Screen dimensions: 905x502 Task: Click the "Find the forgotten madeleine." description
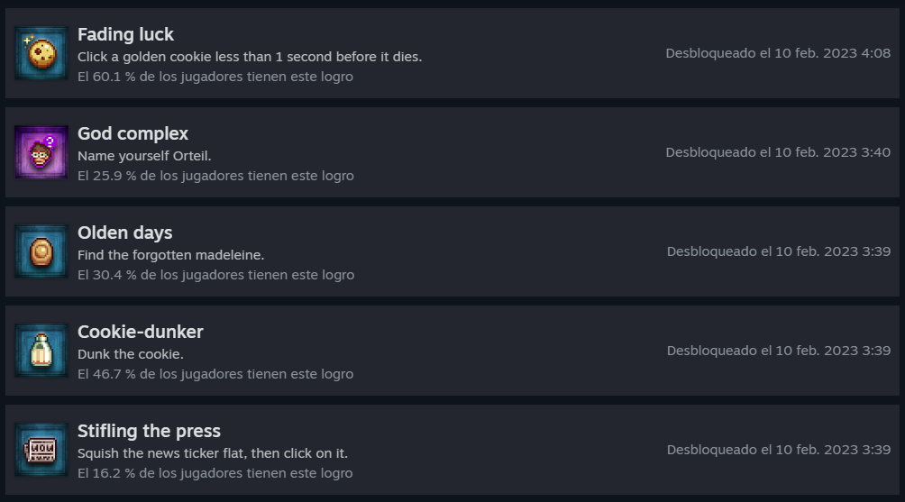(170, 255)
